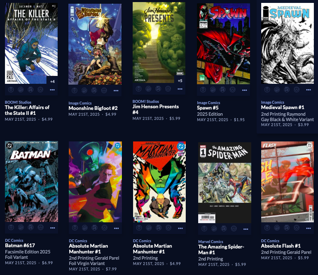Add Absolute Flash #1 to collection
This screenshot has height=275, width=318.
pos(277,228)
